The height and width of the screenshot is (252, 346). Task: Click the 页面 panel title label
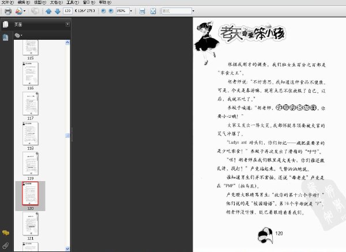(x=18, y=24)
